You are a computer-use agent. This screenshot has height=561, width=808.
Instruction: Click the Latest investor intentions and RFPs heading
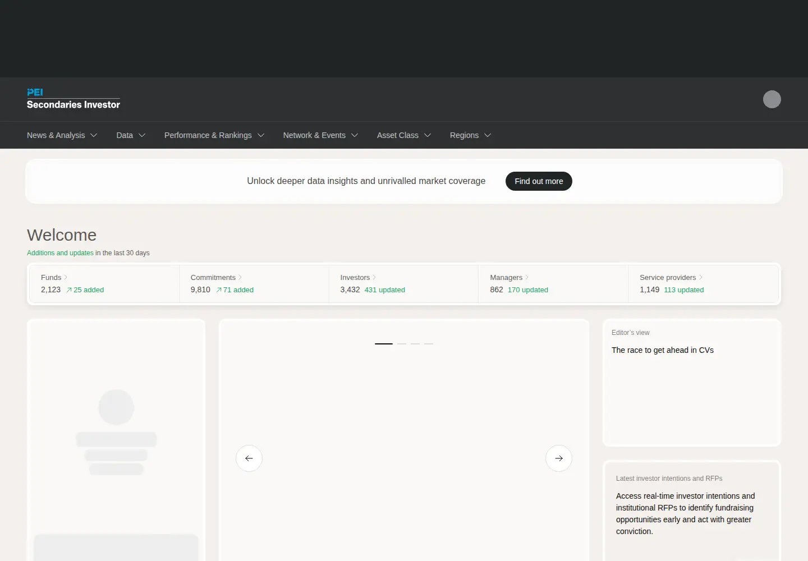[x=669, y=479]
